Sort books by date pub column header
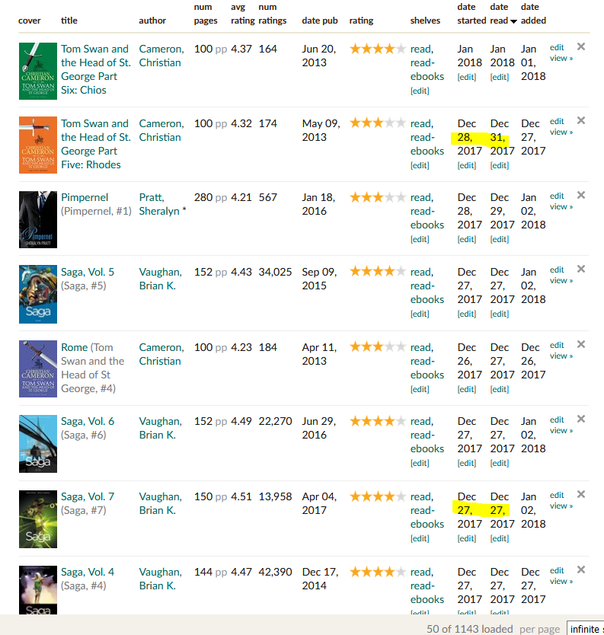Screen dimensions: 604x635 point(320,21)
